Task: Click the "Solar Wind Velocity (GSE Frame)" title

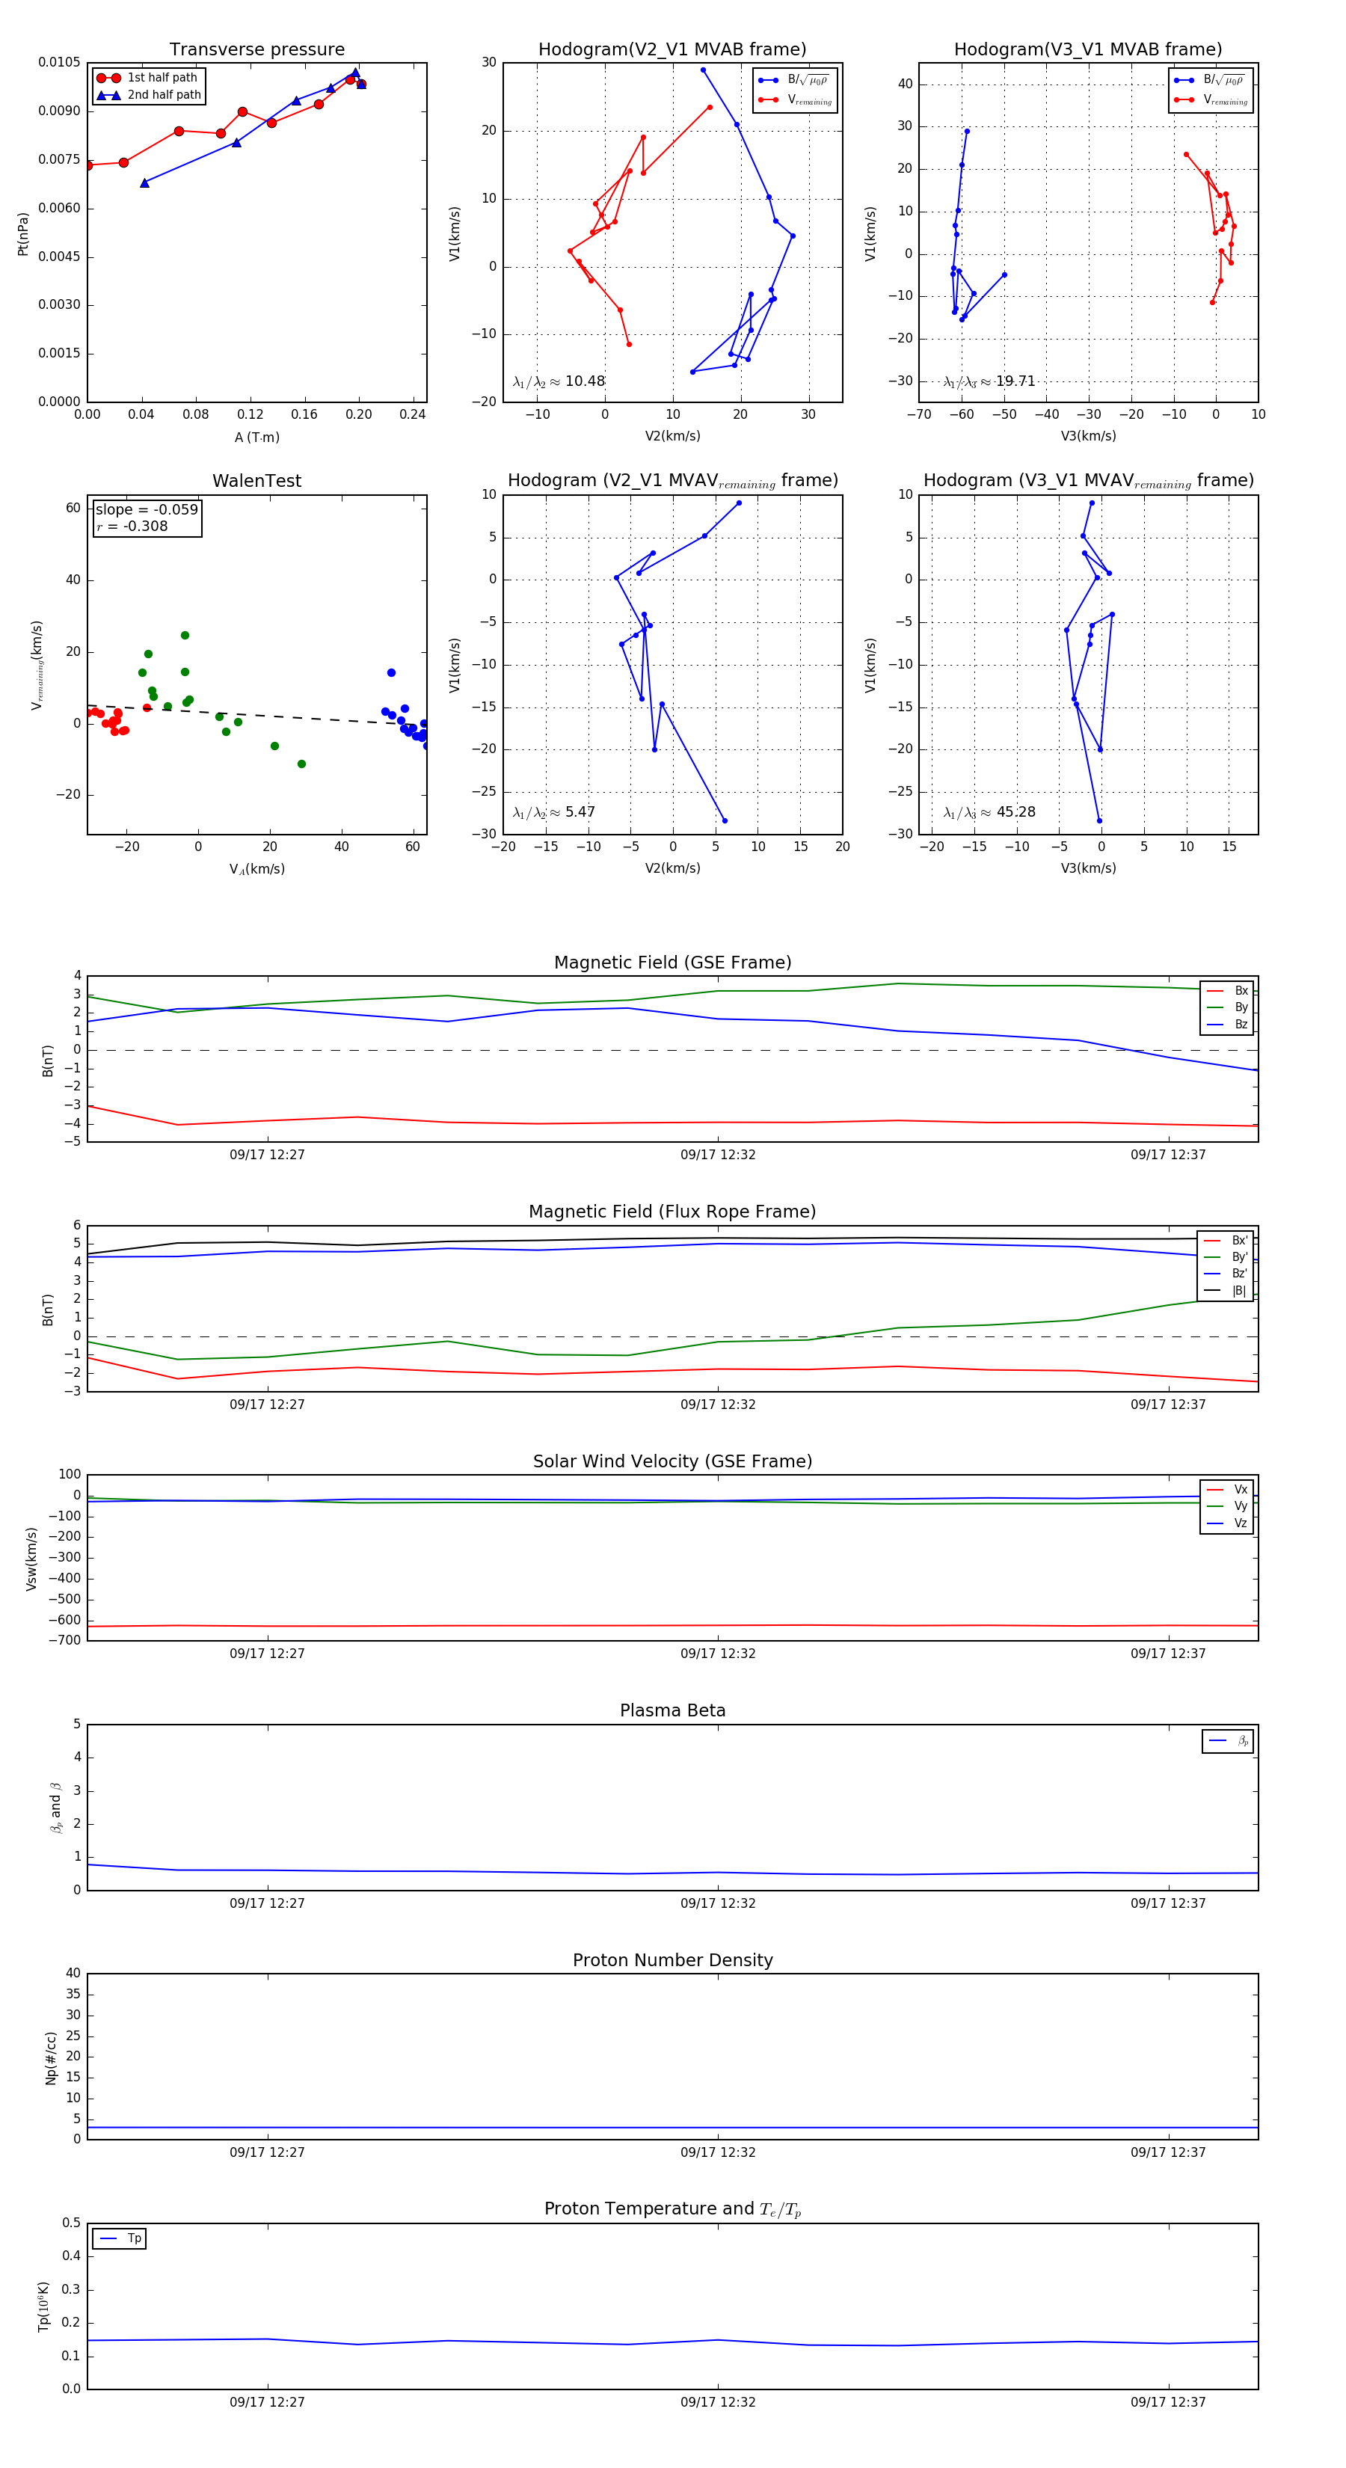Action: [x=672, y=1462]
